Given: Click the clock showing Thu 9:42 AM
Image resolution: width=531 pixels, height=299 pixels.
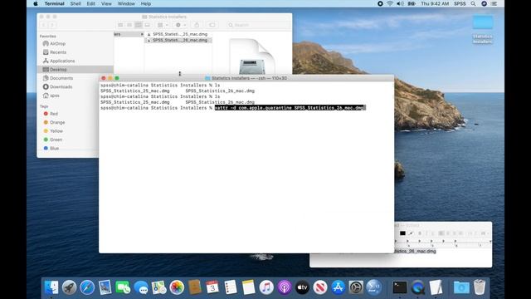Looking at the screenshot, I should 435,3.
